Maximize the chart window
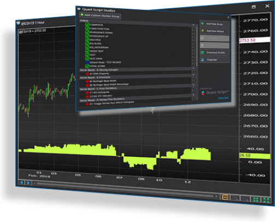The height and width of the screenshot is (222, 275). tap(254, 7)
